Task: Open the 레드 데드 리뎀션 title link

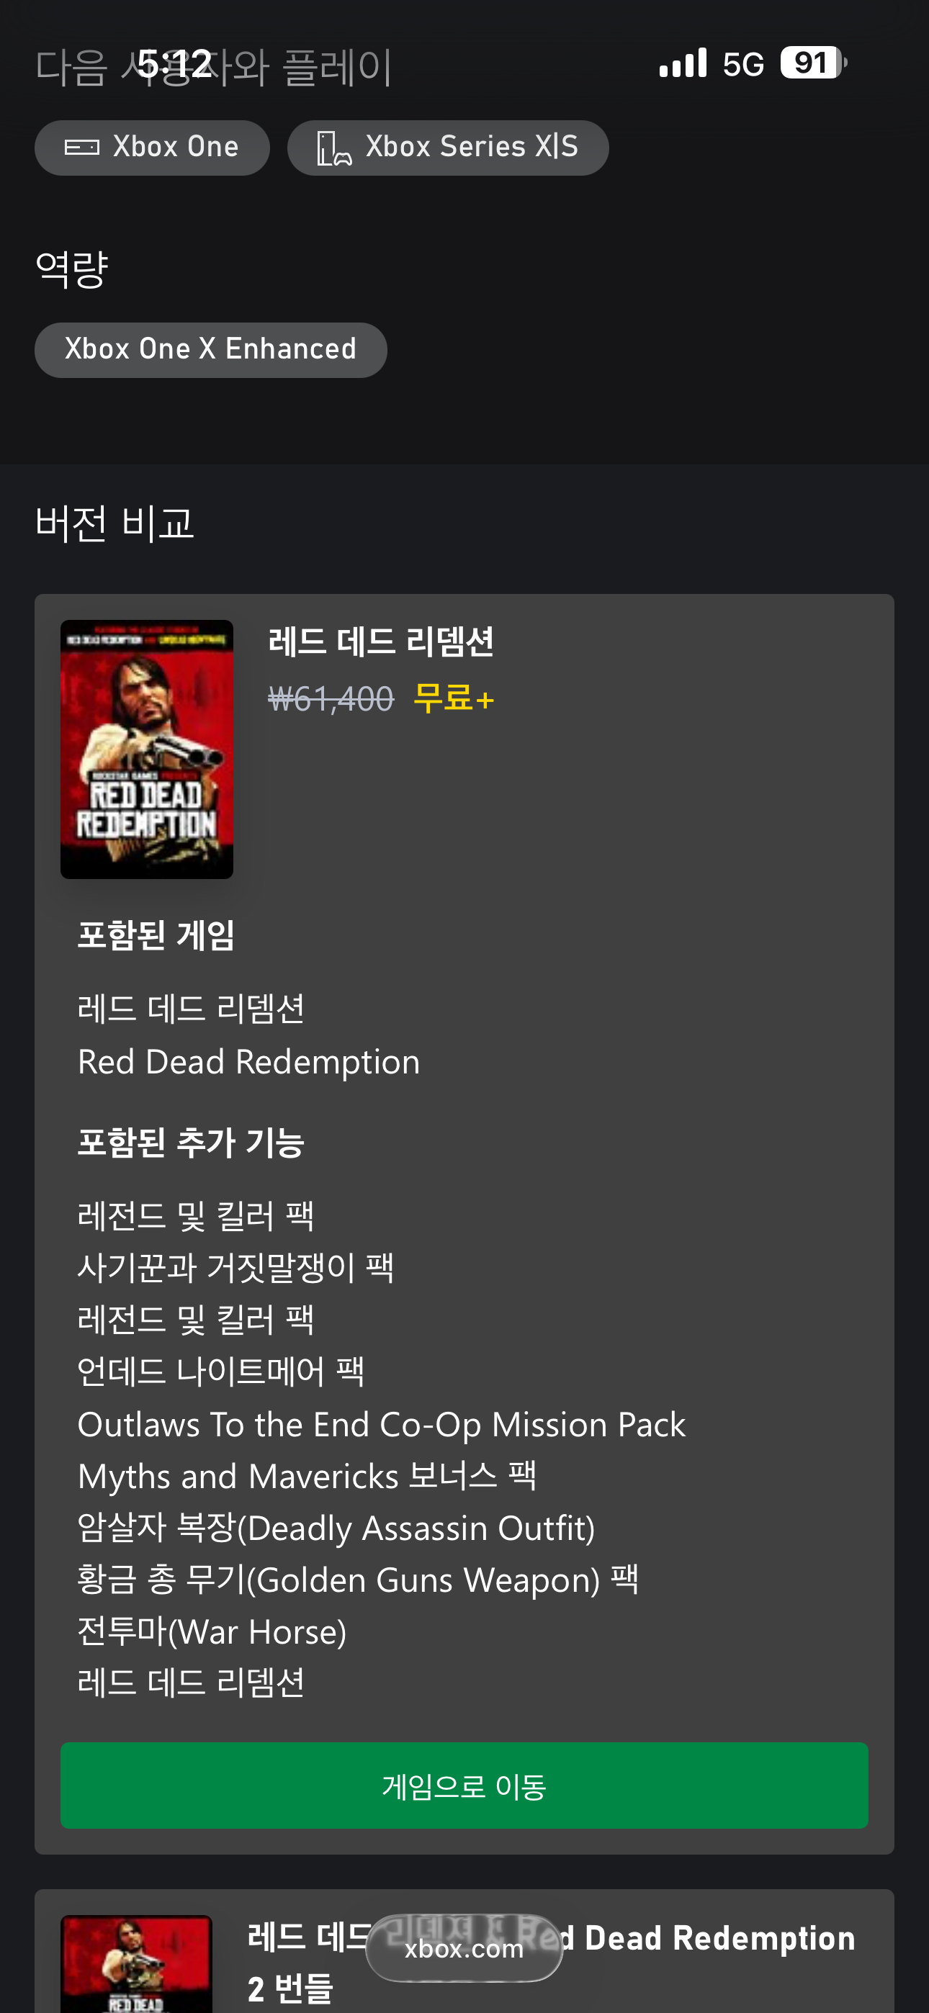Action: [381, 641]
